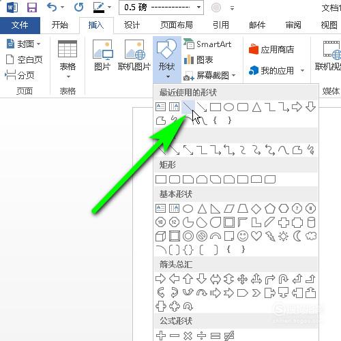Select the first rectangle under 矩形
The width and height of the screenshot is (341, 341).
point(161,179)
